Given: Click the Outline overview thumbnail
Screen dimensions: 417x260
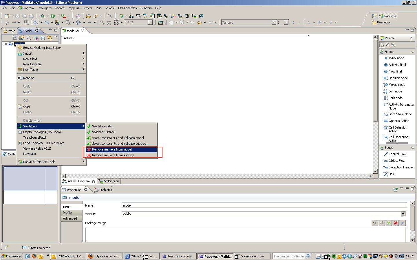Looking at the screenshot, I should pyautogui.click(x=30, y=185).
